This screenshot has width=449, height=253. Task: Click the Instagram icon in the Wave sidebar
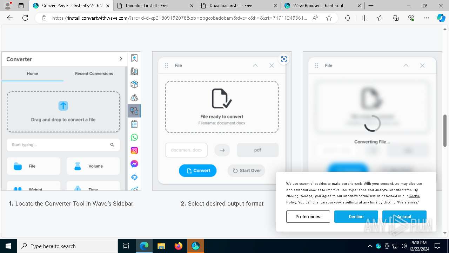pyautogui.click(x=134, y=150)
